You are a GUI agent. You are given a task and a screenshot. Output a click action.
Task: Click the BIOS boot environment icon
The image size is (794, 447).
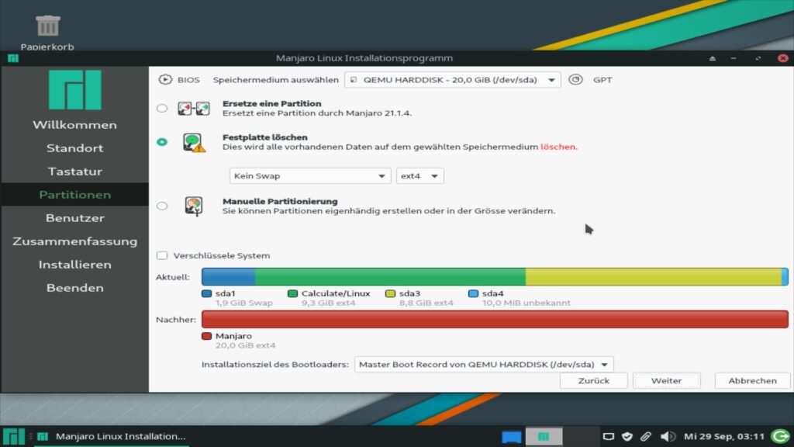165,80
